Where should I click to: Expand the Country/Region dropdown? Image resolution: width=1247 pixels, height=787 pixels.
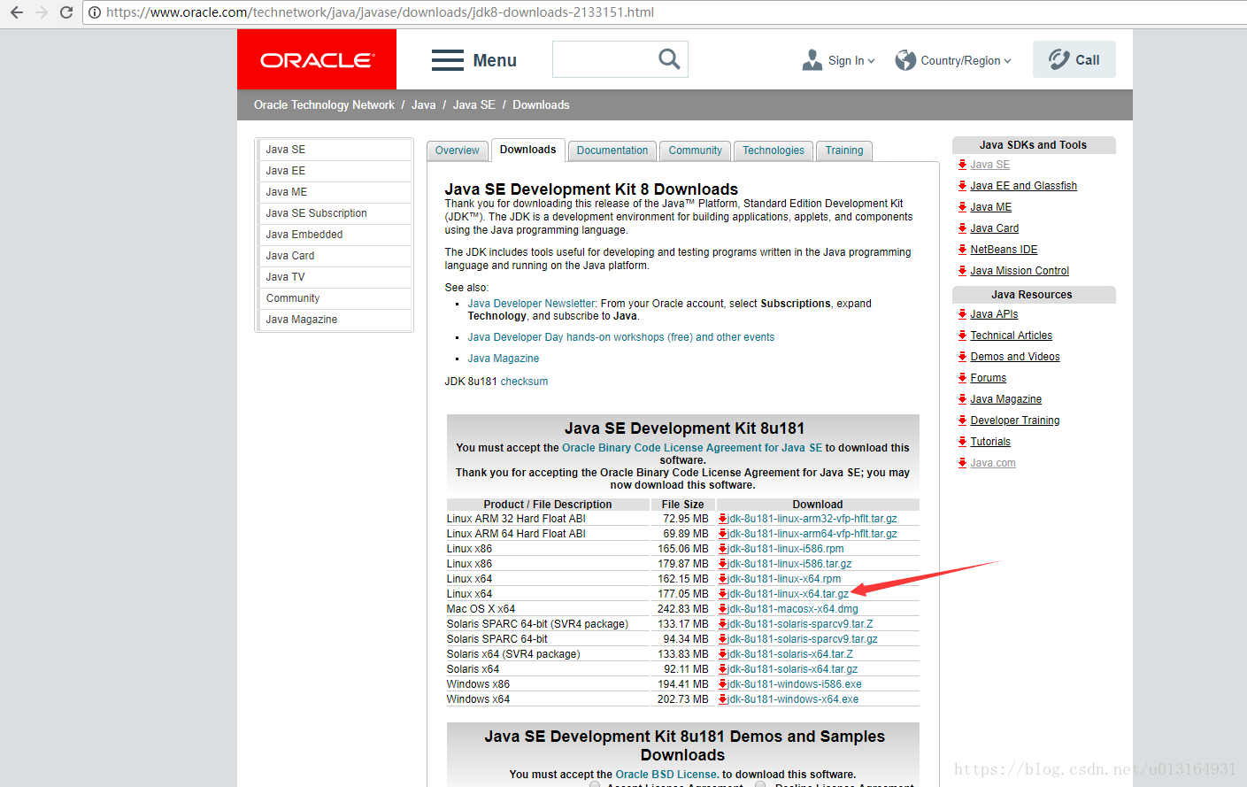coord(1007,61)
